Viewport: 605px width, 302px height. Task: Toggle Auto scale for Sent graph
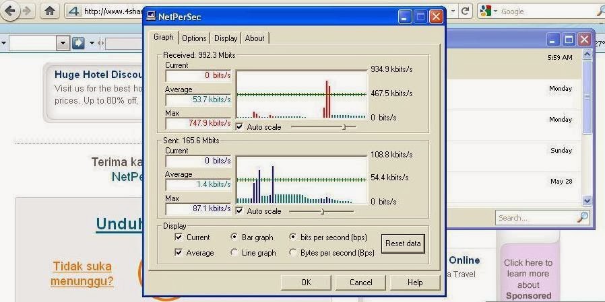tap(240, 211)
